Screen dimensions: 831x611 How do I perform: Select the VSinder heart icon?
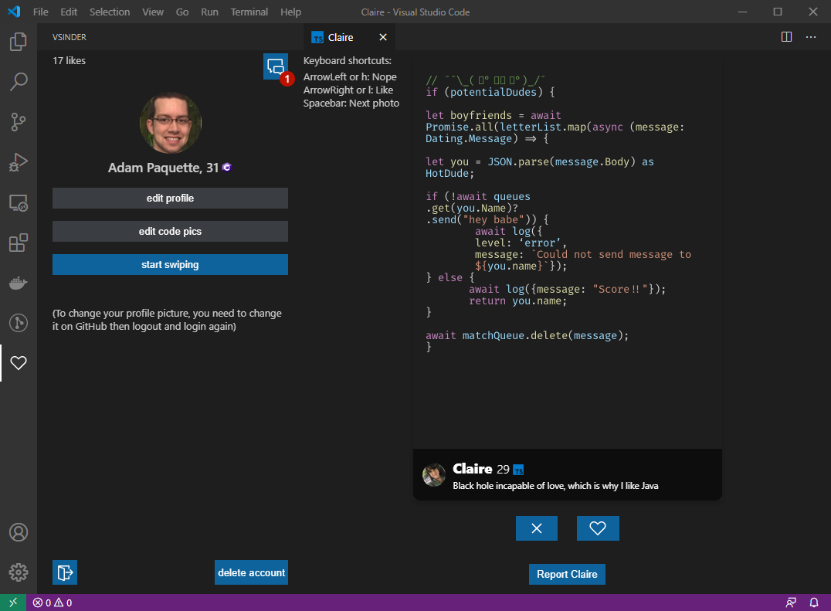coord(19,362)
